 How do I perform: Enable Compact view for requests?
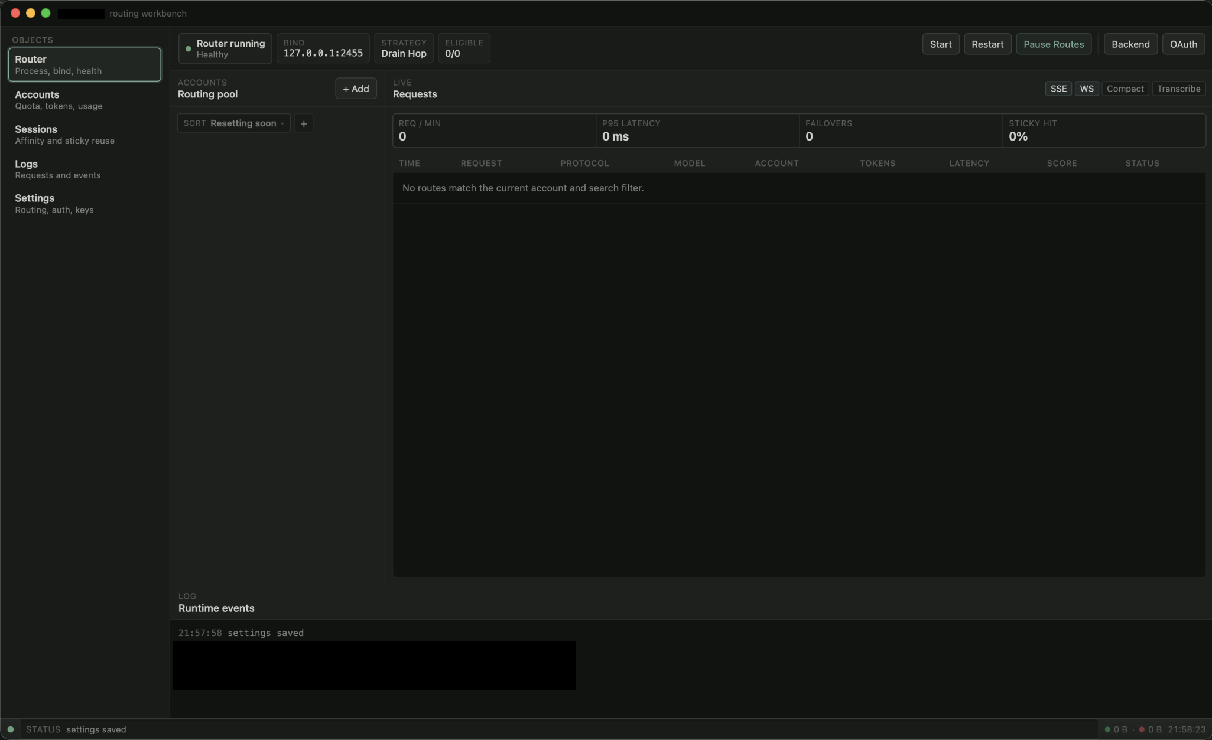click(x=1125, y=89)
